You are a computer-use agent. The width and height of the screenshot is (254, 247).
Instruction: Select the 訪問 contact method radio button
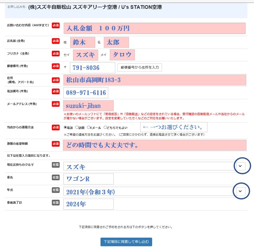pyautogui.click(x=77, y=128)
